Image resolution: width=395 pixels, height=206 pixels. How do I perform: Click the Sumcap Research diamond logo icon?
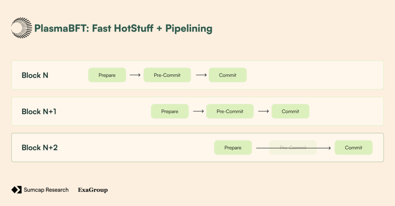(x=16, y=190)
